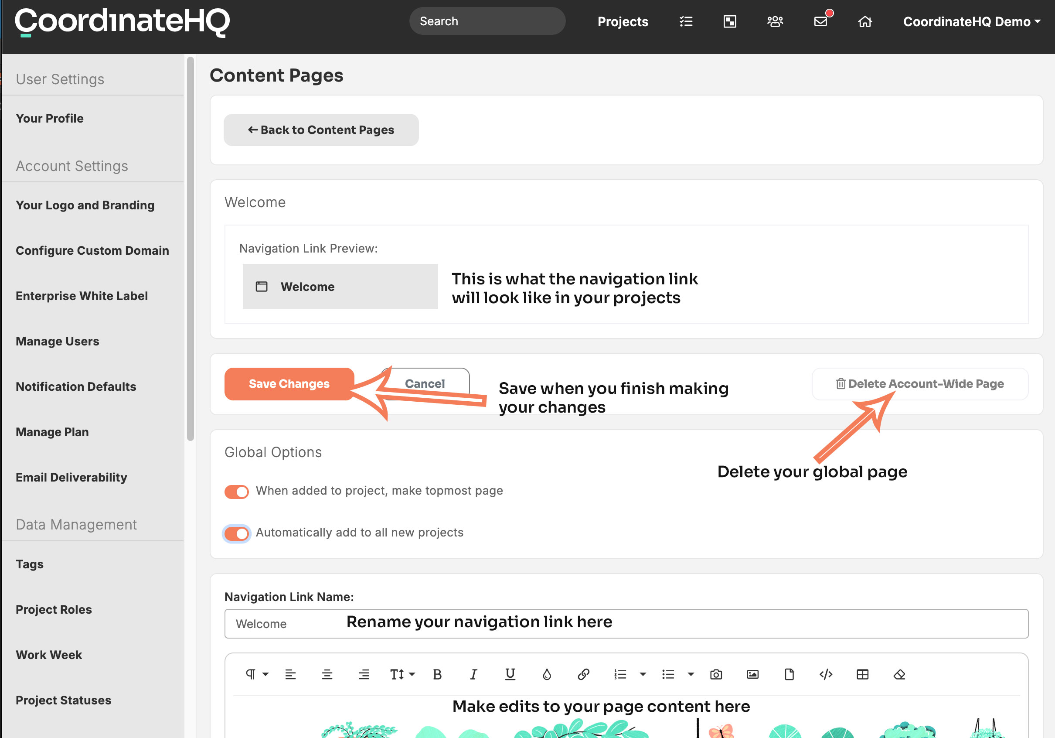Open Manage Users page
This screenshot has width=1055, height=738.
(x=58, y=341)
